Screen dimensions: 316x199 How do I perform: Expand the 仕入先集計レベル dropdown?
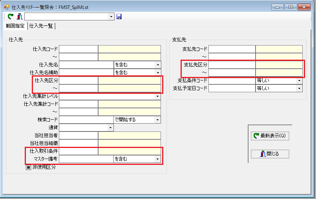(x=158, y=96)
